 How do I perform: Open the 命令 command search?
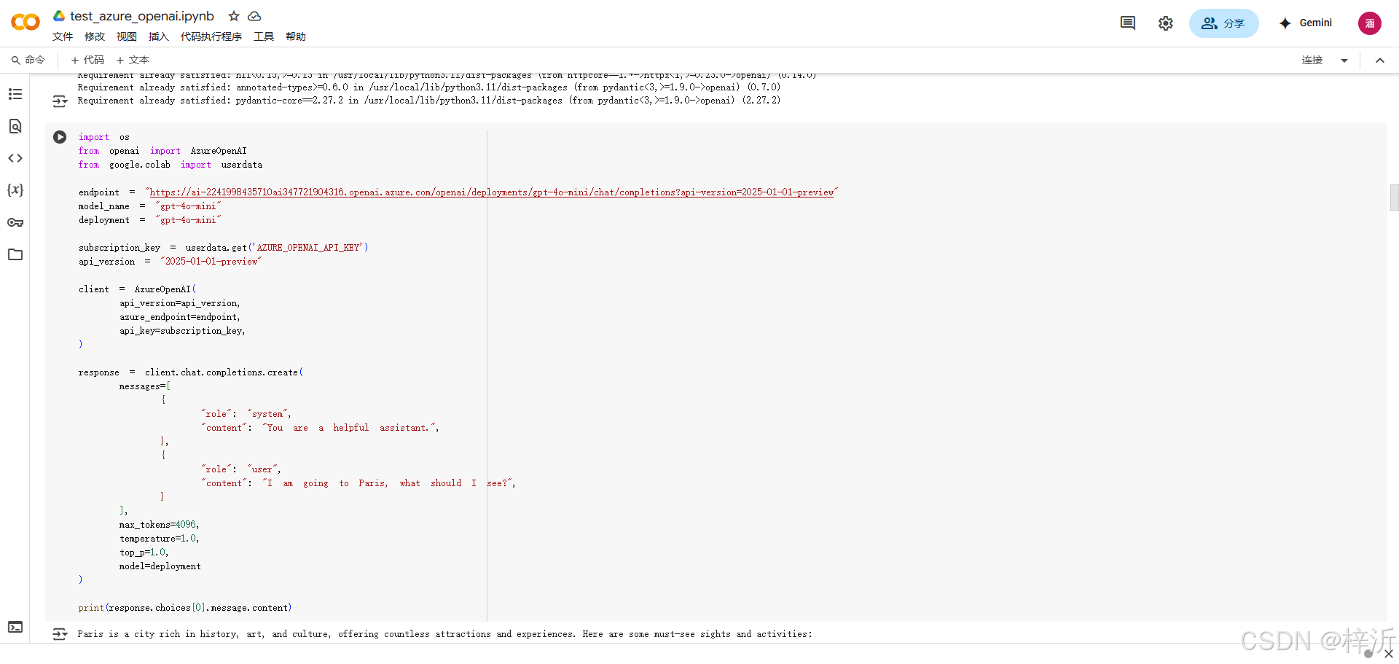pos(28,60)
